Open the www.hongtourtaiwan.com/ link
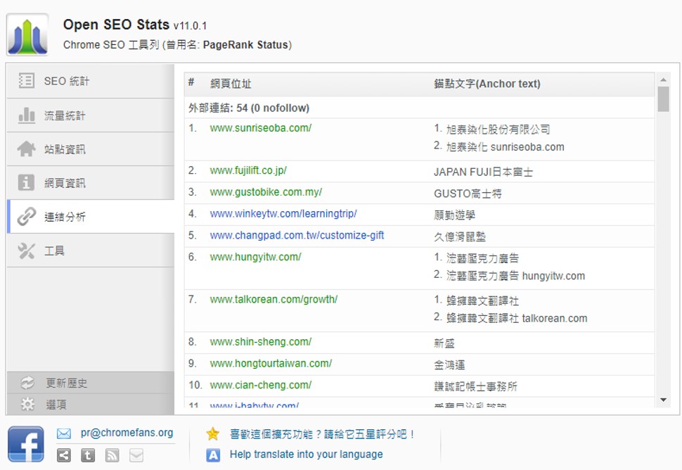The height and width of the screenshot is (470, 682). [271, 363]
